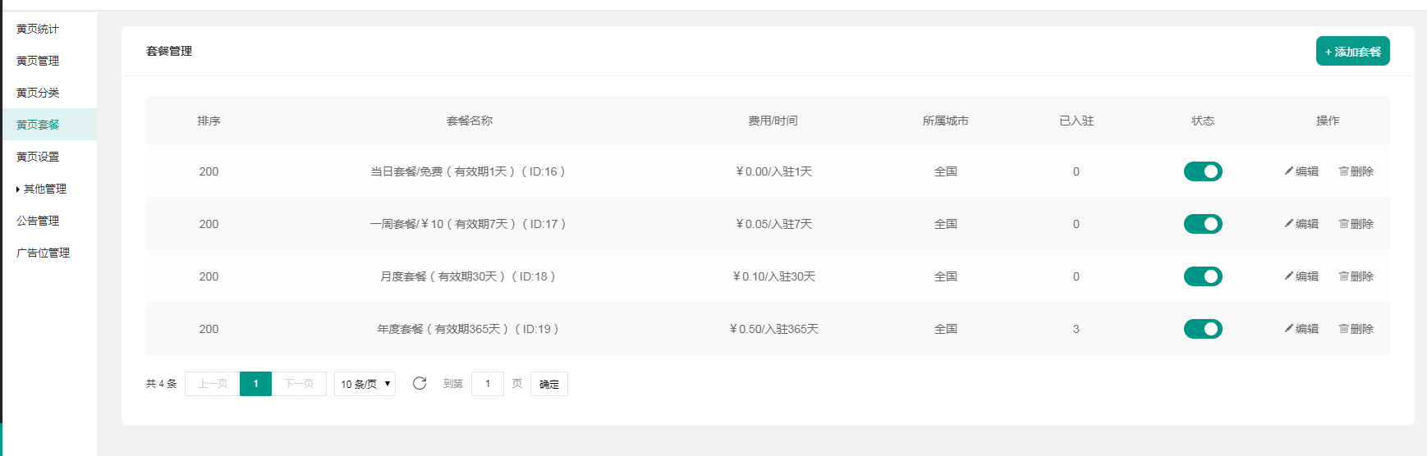Toggle the 月度套餐 status switch
1427x456 pixels.
tap(1203, 276)
